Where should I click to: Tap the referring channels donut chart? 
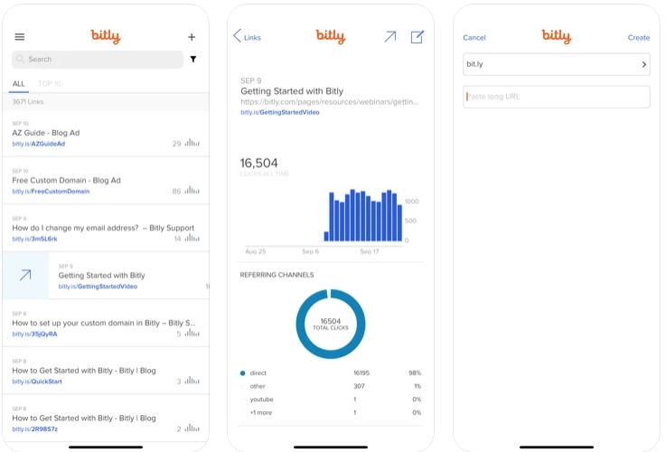pos(331,325)
